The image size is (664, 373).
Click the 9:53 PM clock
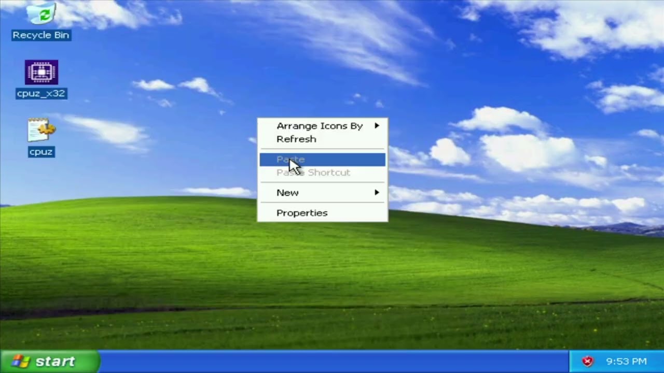tap(626, 362)
